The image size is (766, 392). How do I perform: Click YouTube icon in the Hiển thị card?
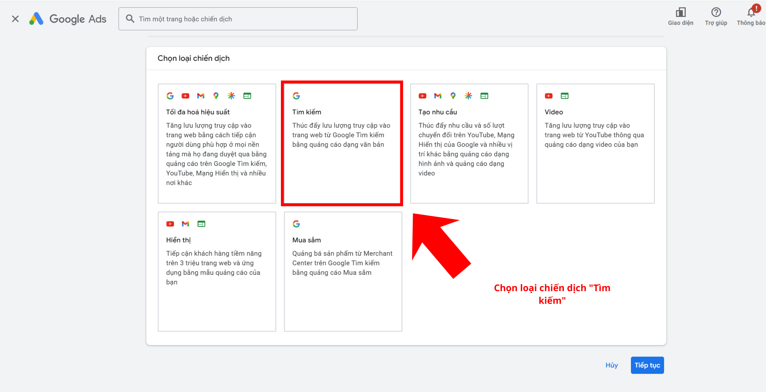coord(170,224)
